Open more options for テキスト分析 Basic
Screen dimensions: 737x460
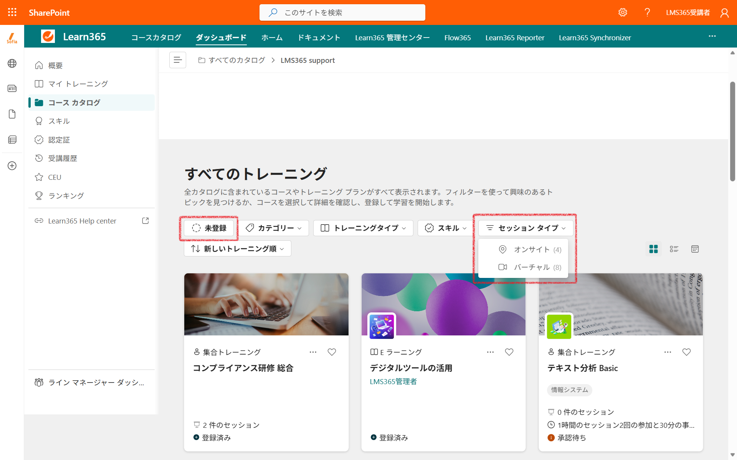pyautogui.click(x=668, y=352)
